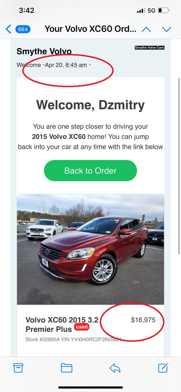Tap the 664 unread count badge
Image resolution: width=181 pixels, height=392 pixels.
(x=23, y=29)
